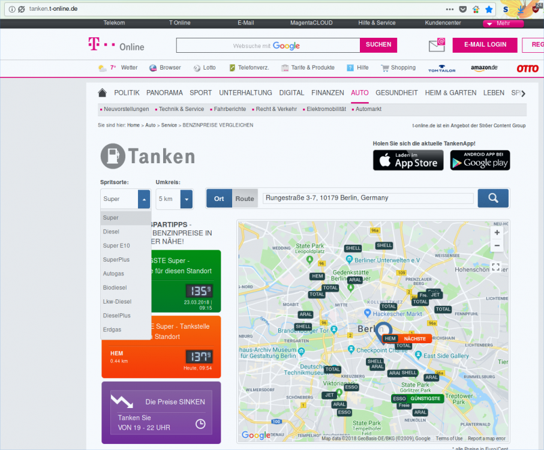Click the Wetter weather icon link
Viewport: 544px width, 450px height.
(118, 68)
